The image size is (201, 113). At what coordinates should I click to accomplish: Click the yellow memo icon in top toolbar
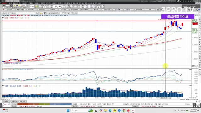(19, 6)
